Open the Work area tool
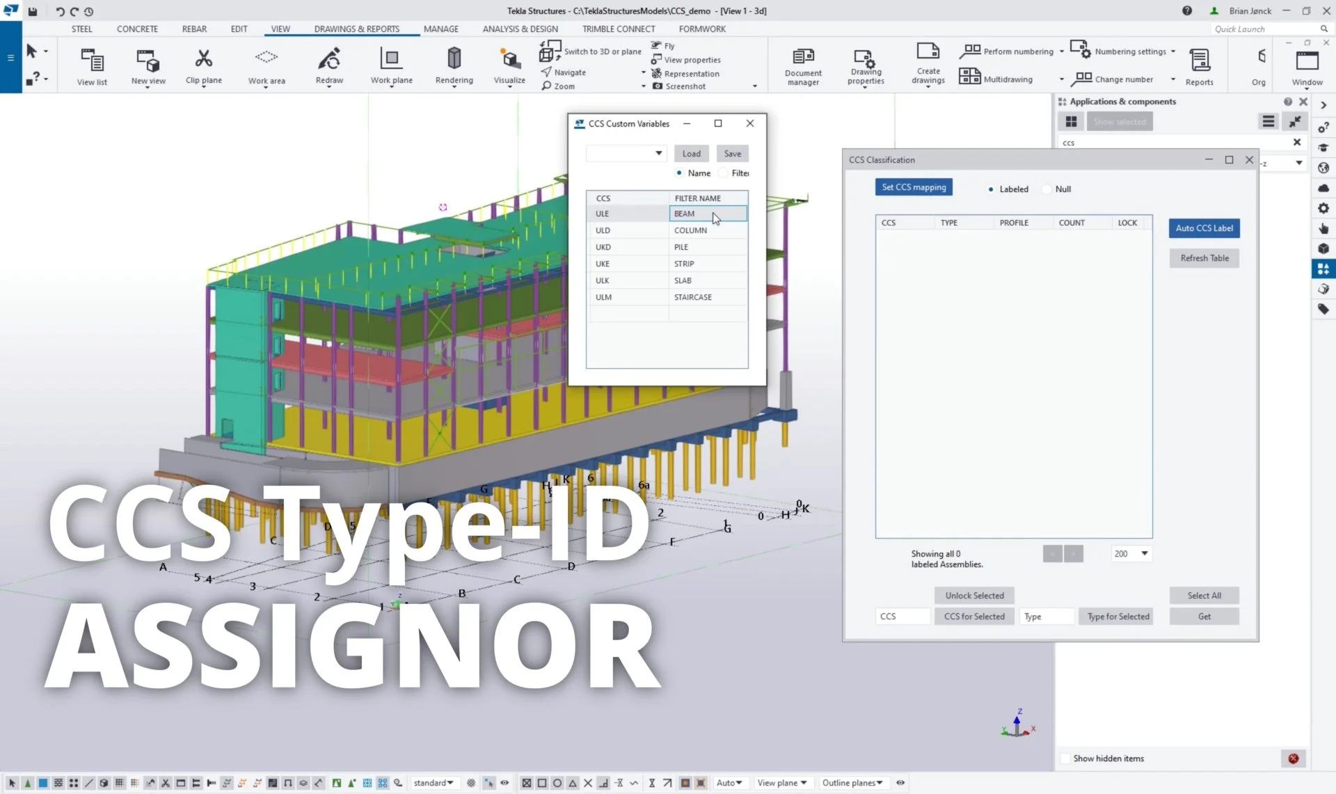 pyautogui.click(x=267, y=68)
